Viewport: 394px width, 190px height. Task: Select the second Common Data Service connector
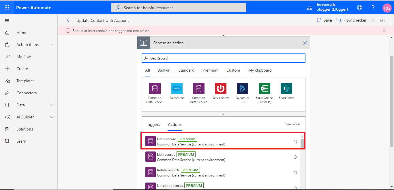tap(199, 89)
